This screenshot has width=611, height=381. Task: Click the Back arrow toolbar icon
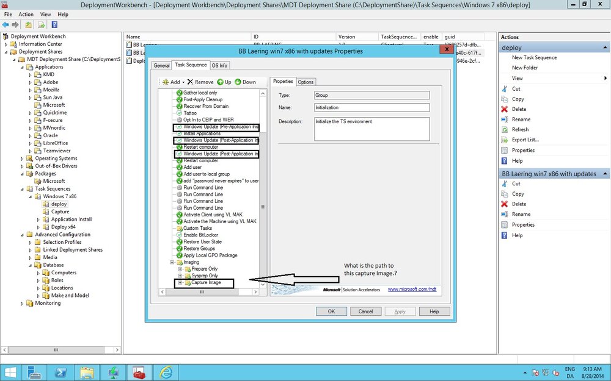[x=5, y=25]
